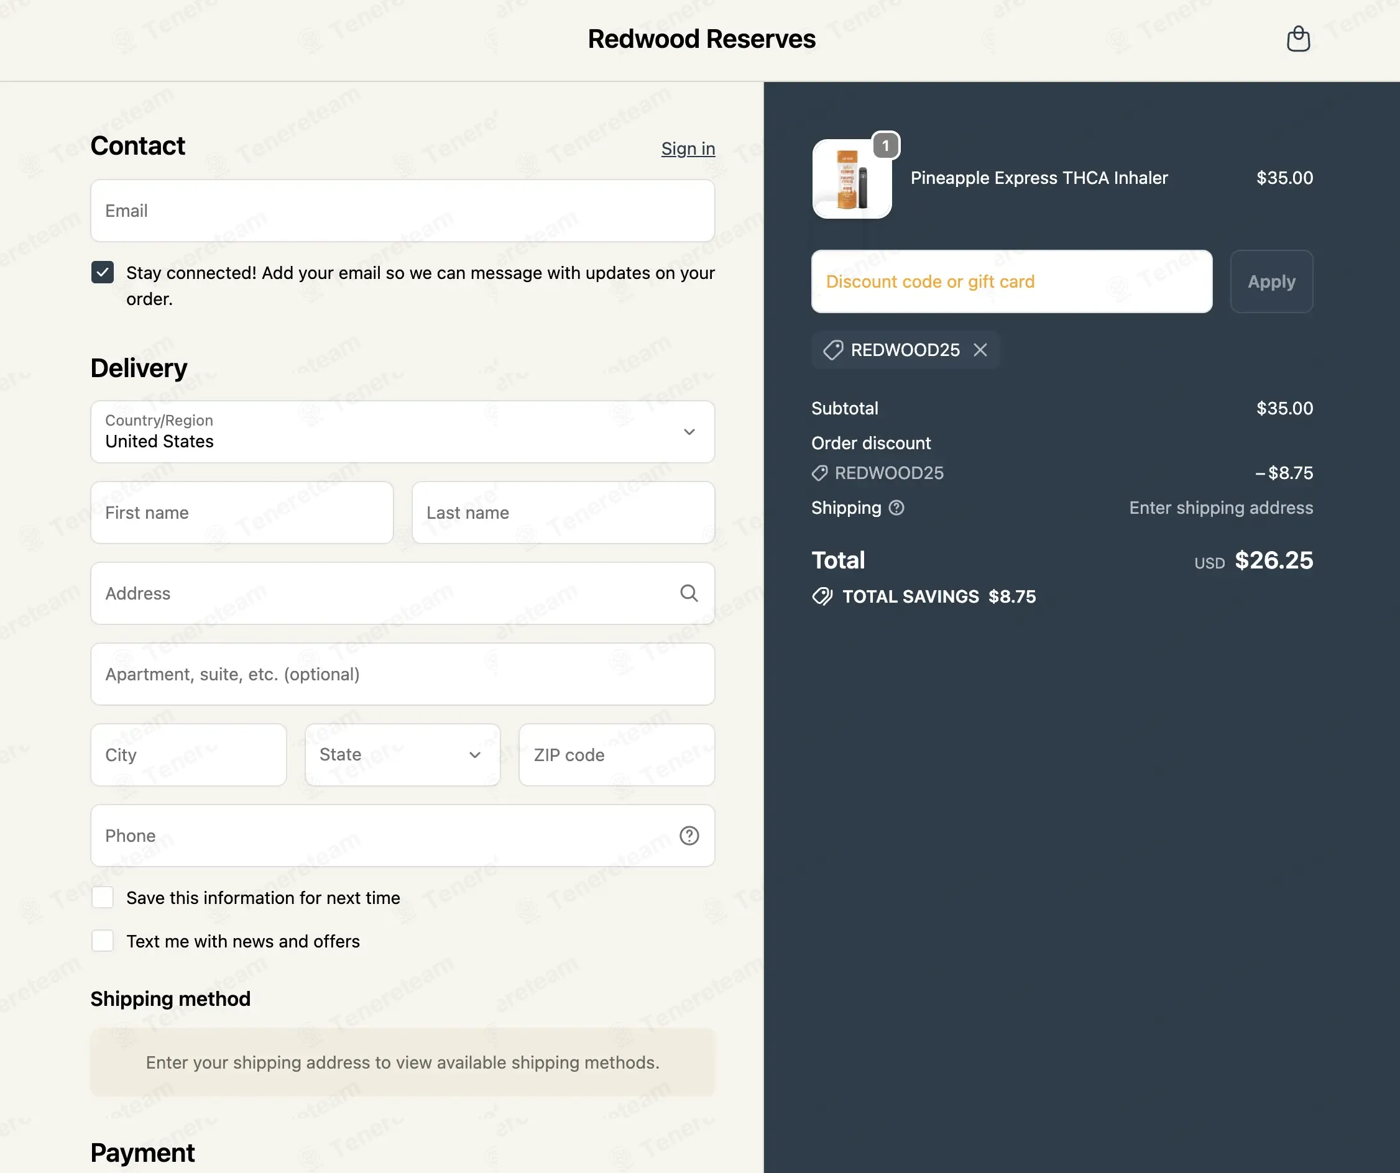
Task: Click the shipping methods notice message
Action: pos(403,1062)
